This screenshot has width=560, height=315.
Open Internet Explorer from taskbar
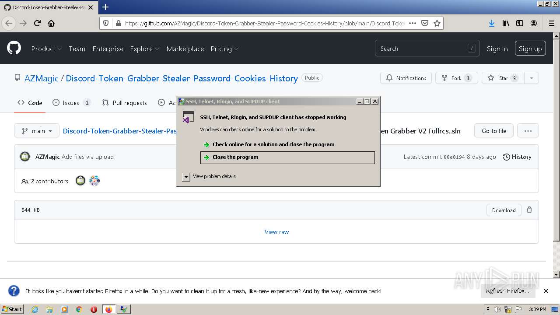(x=35, y=309)
